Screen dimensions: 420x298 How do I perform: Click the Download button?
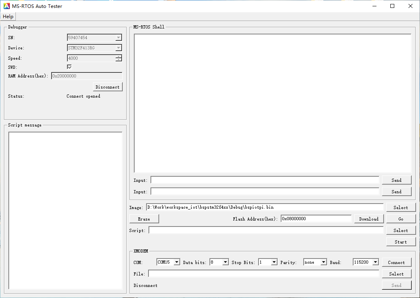[369, 219]
